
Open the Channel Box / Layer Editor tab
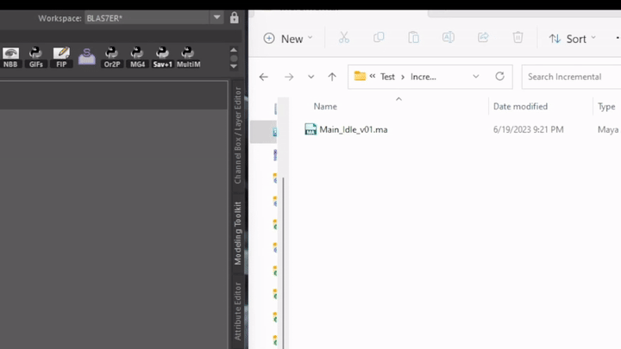pyautogui.click(x=238, y=135)
